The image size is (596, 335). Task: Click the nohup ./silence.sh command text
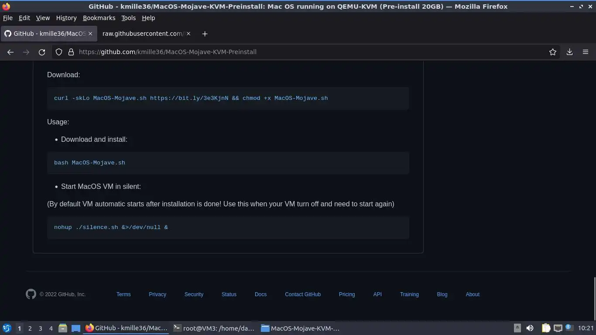point(111,227)
